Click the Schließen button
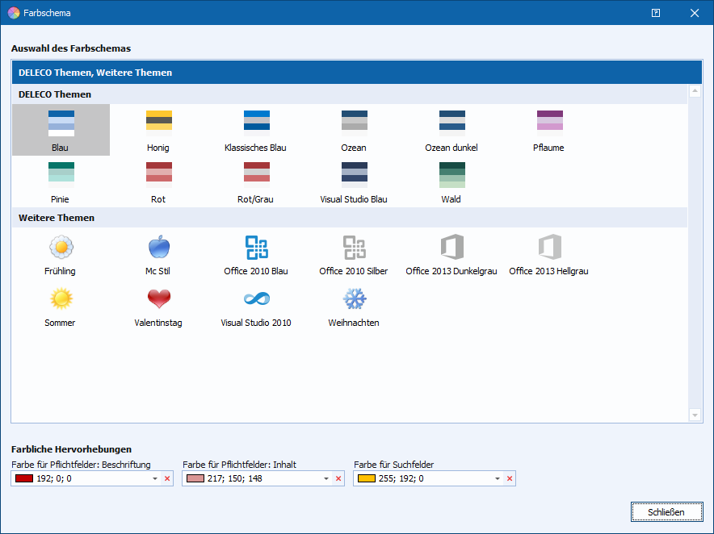 (666, 512)
